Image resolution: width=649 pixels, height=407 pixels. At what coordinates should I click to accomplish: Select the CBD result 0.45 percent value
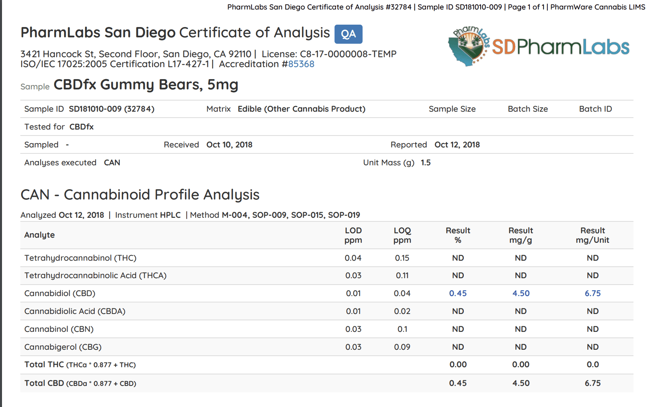point(458,293)
